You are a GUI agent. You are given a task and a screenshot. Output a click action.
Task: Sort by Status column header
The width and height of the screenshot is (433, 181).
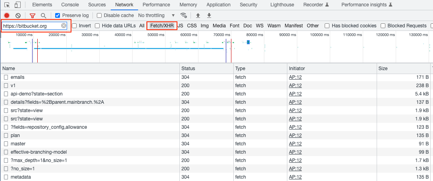(206, 69)
